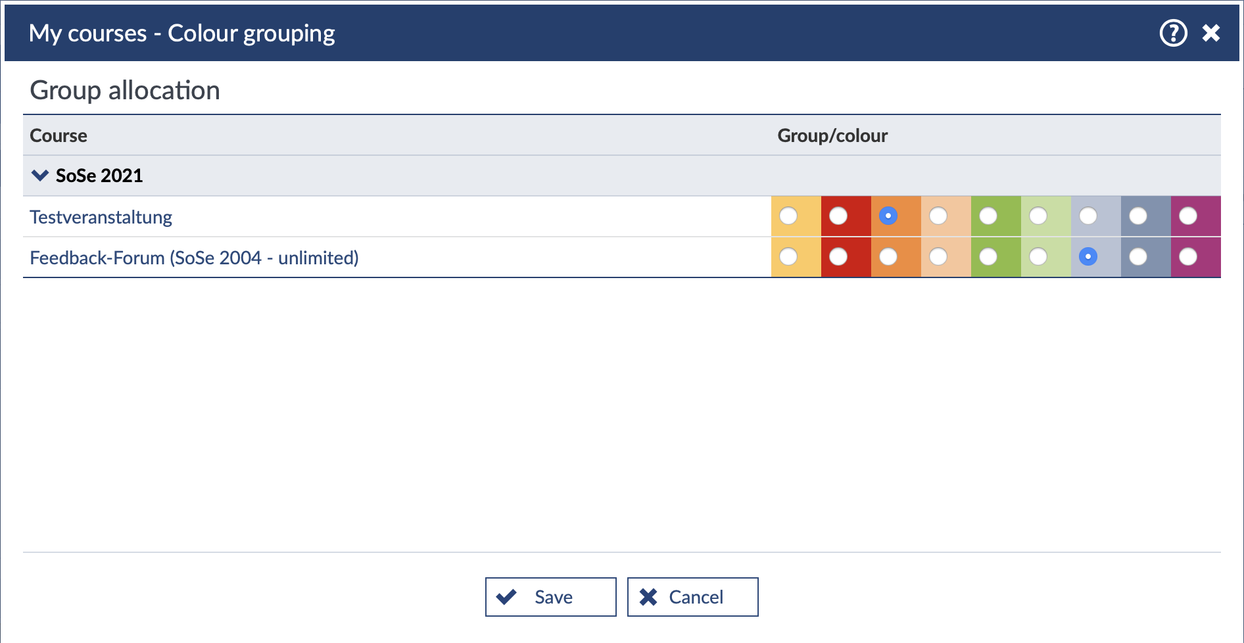Cancel the colour grouping dialog
Image resolution: width=1244 pixels, height=643 pixels.
pos(692,597)
